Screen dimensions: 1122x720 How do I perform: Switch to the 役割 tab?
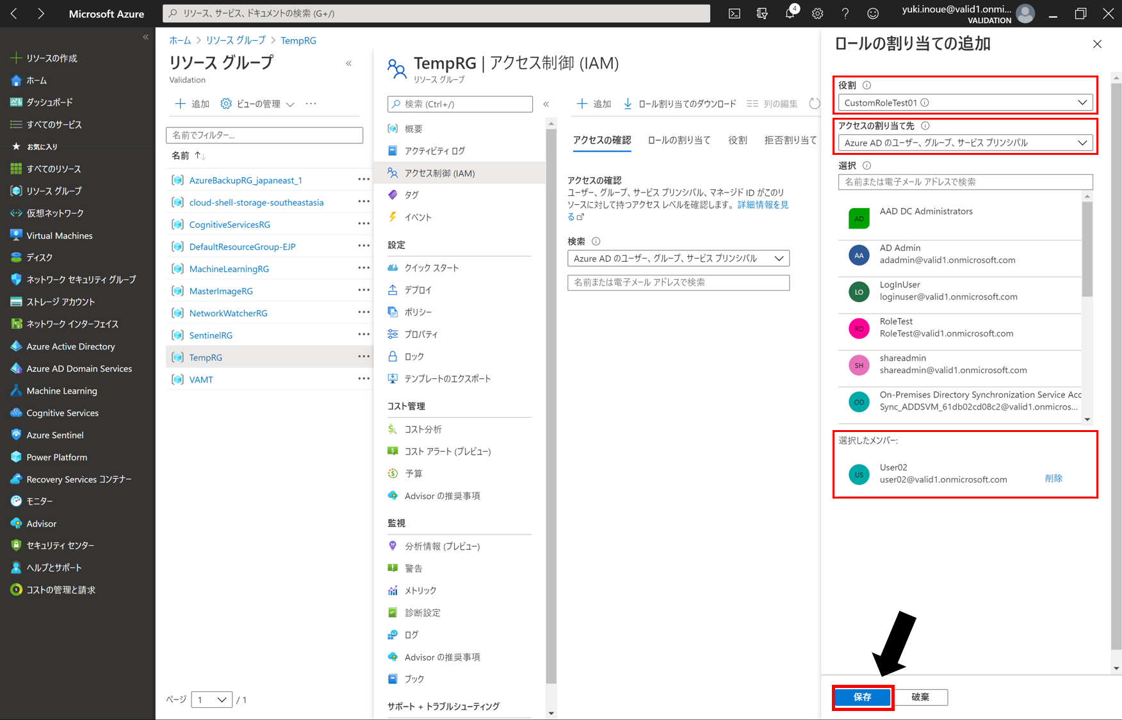click(738, 140)
